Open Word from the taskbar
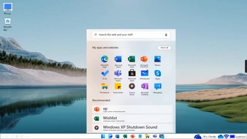 (x=117, y=136)
